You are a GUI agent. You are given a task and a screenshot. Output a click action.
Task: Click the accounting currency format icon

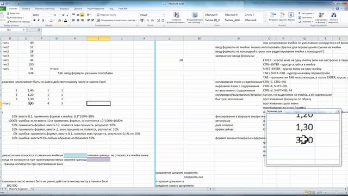(142, 20)
